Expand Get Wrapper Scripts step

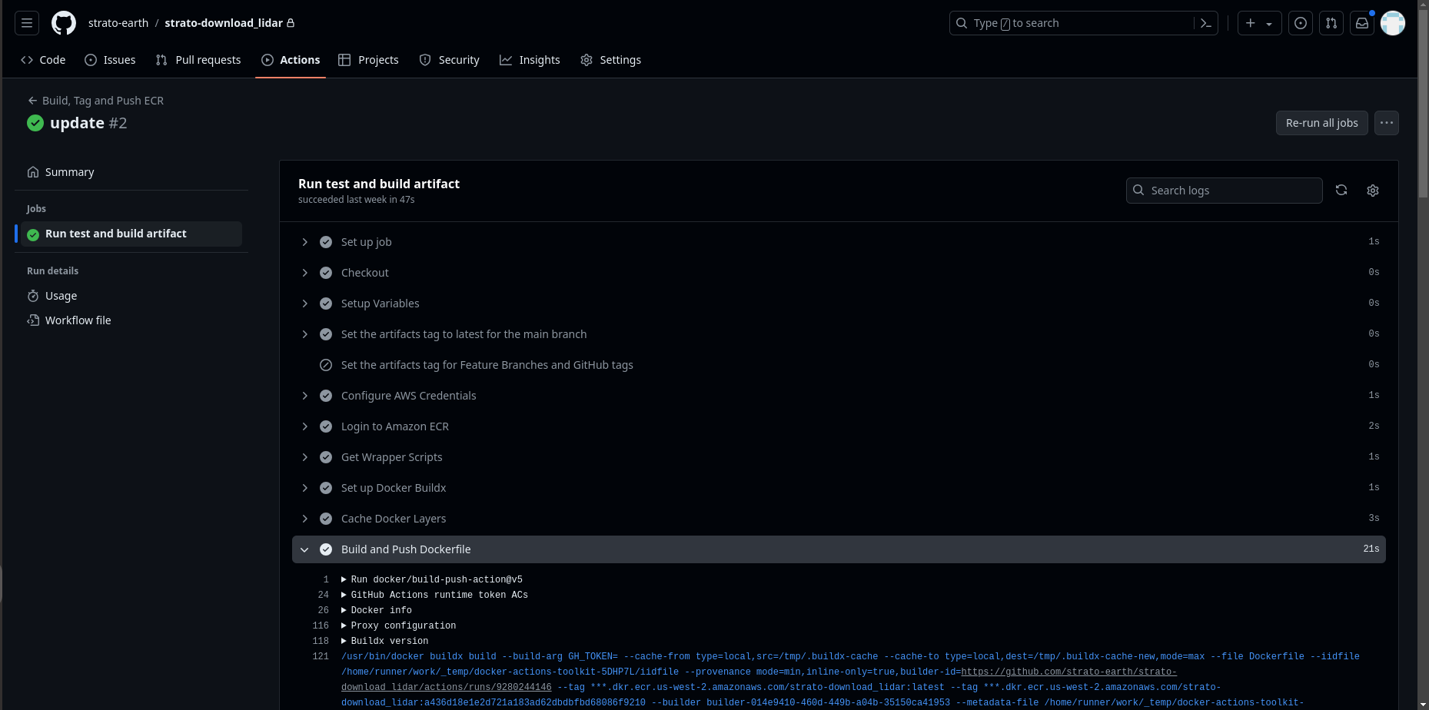pyautogui.click(x=839, y=457)
